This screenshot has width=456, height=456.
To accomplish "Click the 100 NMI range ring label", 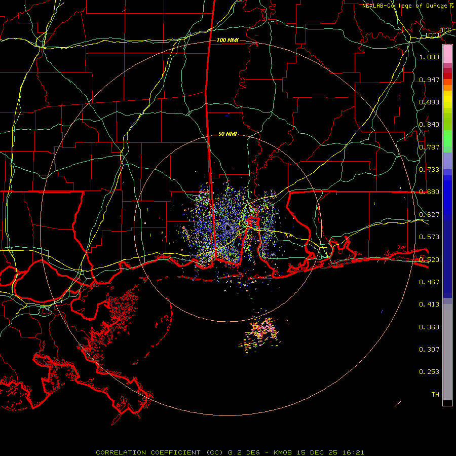I will tap(227, 40).
